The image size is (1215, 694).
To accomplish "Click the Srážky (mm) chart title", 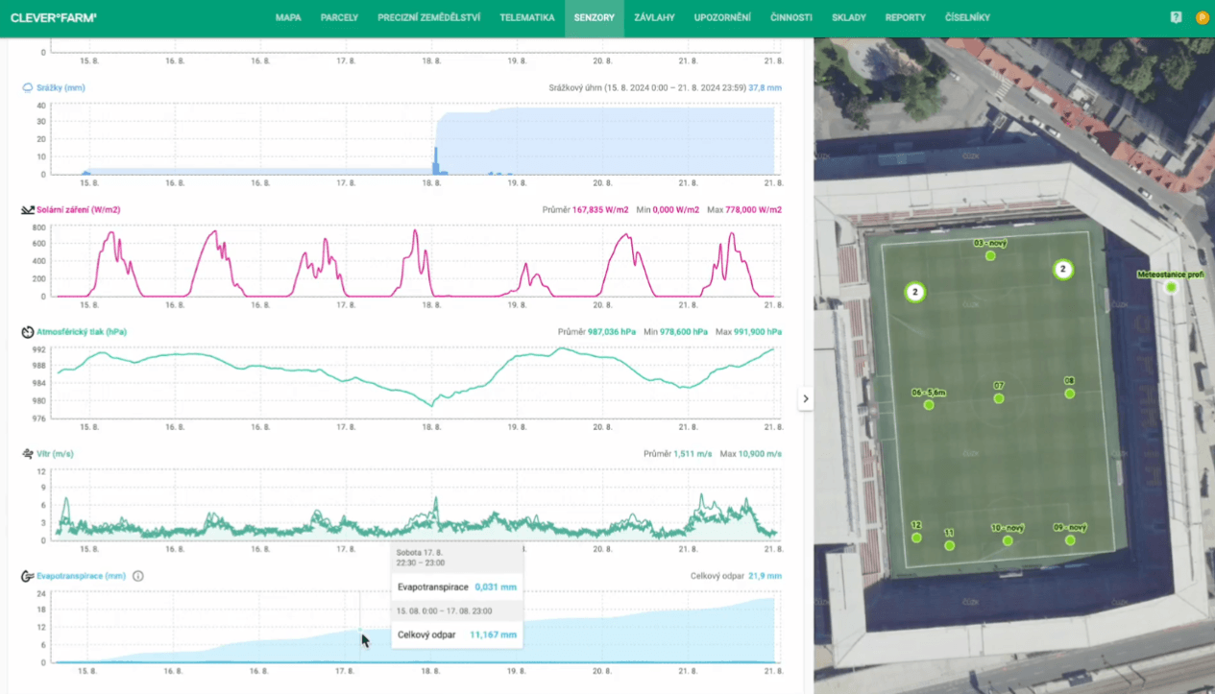I will 61,87.
